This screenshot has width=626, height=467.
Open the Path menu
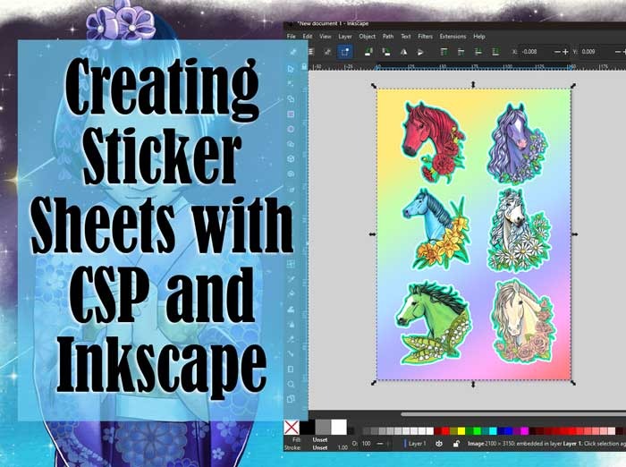pos(388,37)
